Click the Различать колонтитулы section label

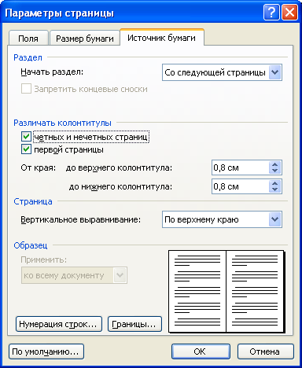pyautogui.click(x=62, y=123)
